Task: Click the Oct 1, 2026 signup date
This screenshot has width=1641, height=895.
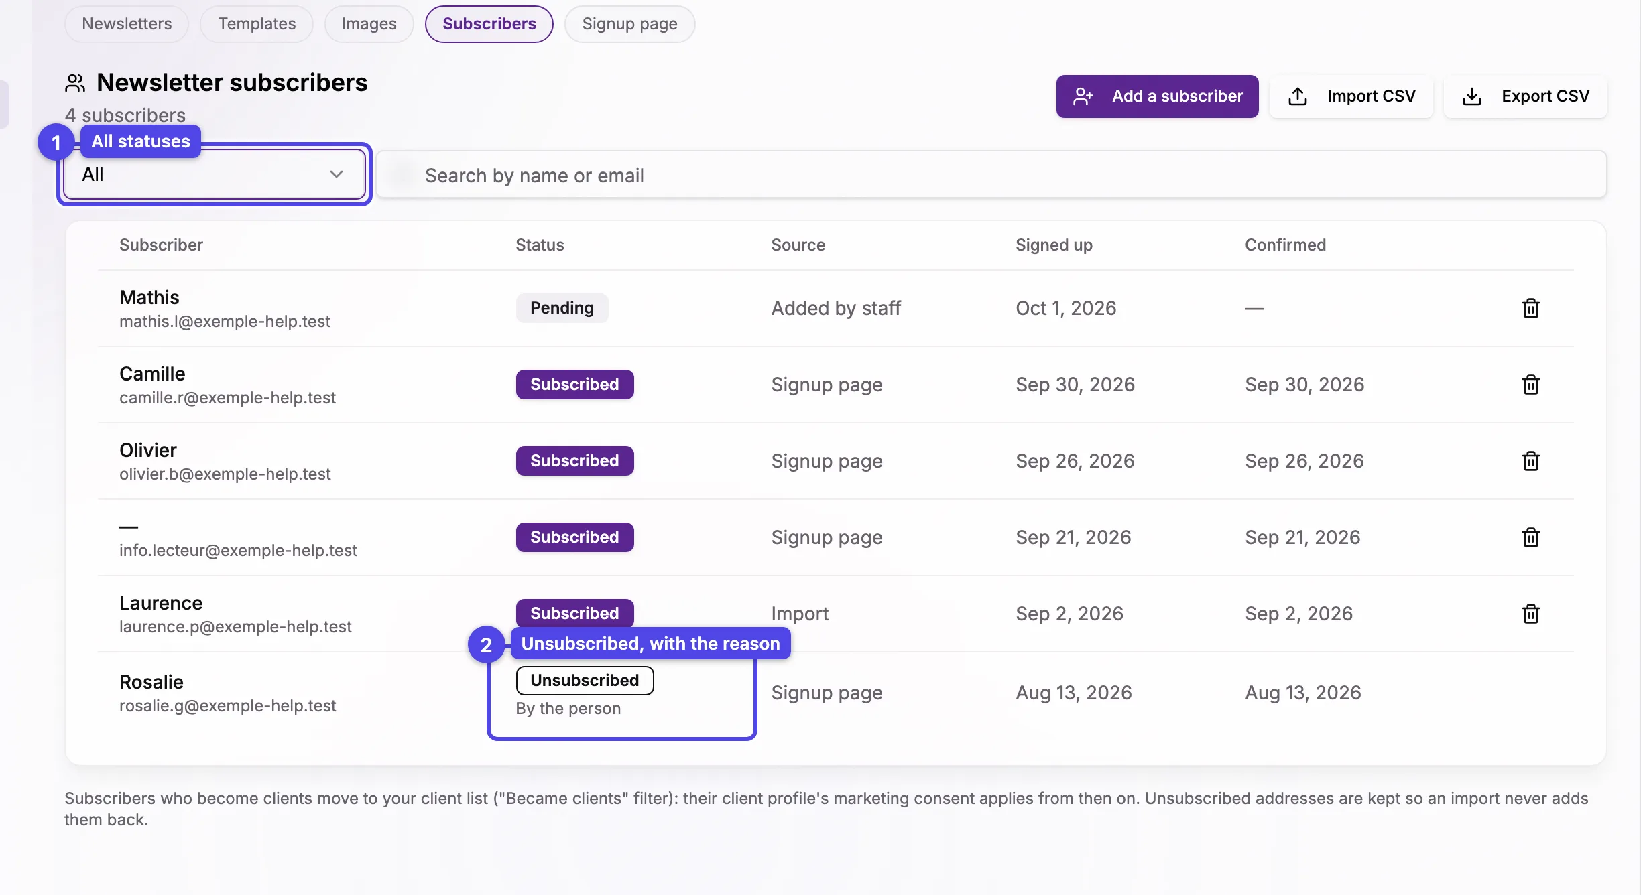Action: click(x=1066, y=308)
